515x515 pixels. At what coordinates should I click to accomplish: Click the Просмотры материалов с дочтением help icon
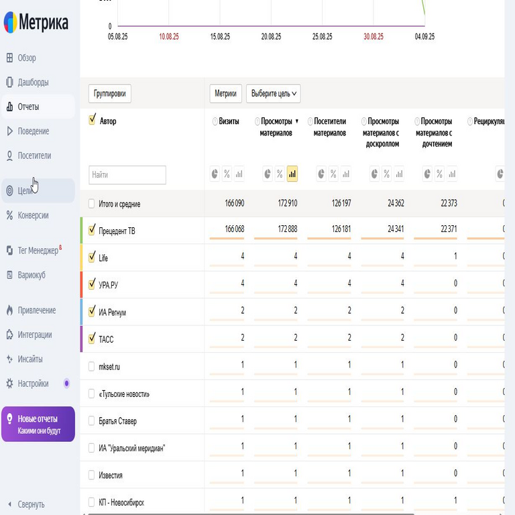click(x=417, y=121)
